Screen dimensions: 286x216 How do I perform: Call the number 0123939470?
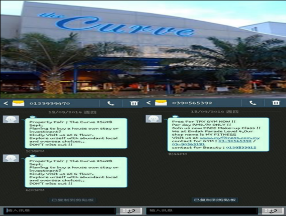pyautogui.click(x=111, y=103)
